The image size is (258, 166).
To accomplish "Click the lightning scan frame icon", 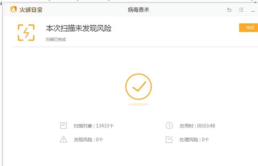I will (x=26, y=33).
